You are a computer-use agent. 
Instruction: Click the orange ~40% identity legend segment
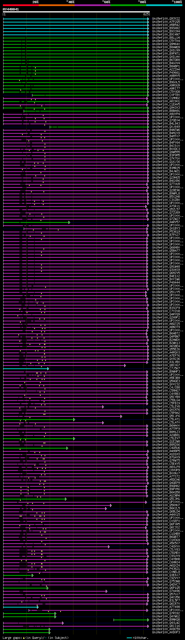56,5
